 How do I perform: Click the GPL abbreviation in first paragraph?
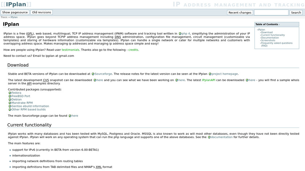point(30,34)
